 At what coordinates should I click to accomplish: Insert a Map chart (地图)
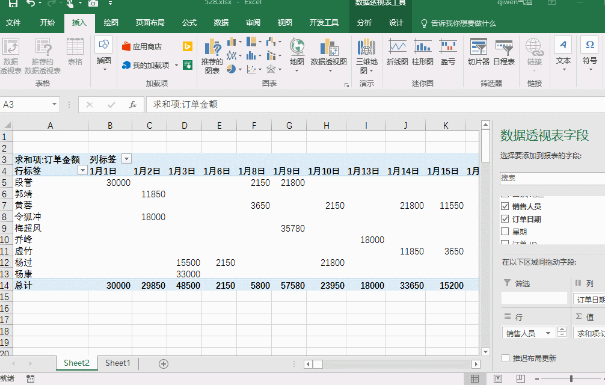[x=297, y=55]
